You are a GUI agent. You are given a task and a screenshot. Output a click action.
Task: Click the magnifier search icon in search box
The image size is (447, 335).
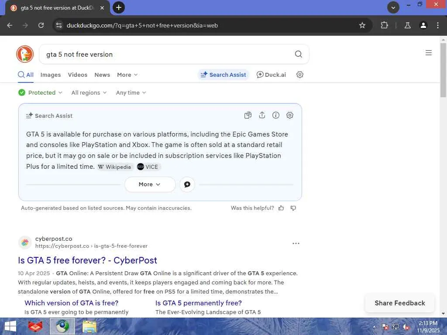(298, 54)
